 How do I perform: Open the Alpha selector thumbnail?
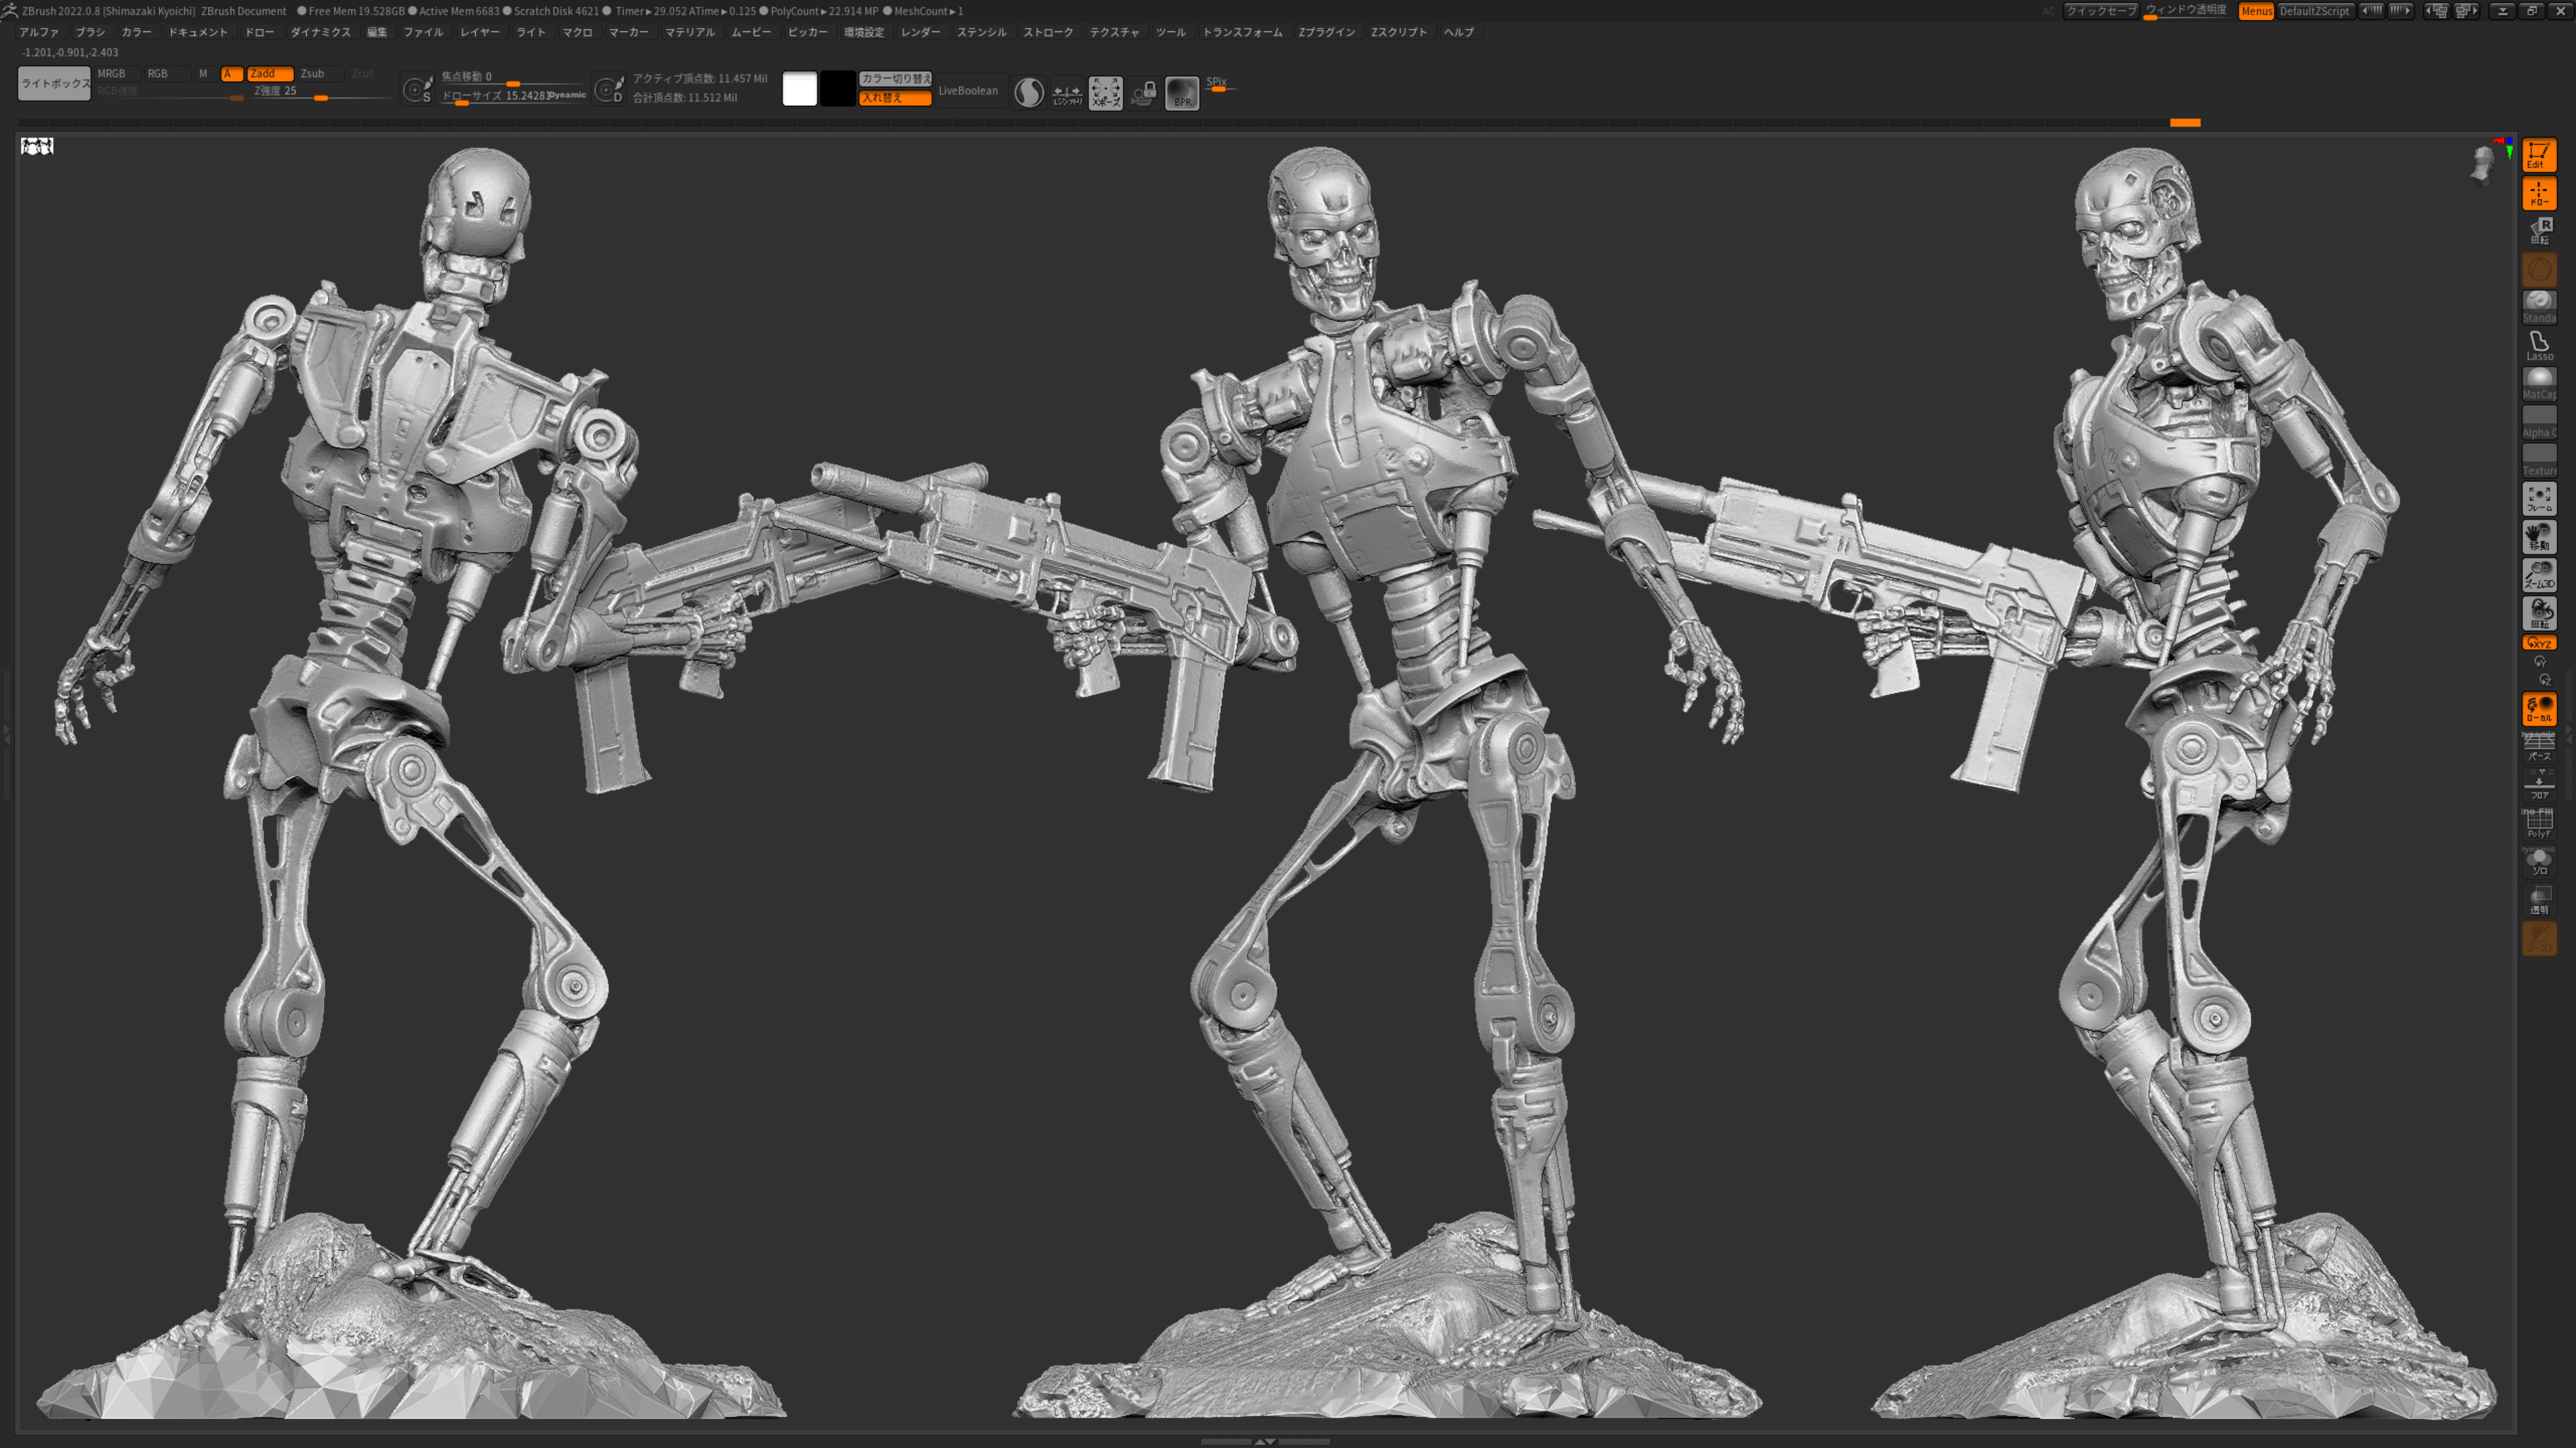2538,422
